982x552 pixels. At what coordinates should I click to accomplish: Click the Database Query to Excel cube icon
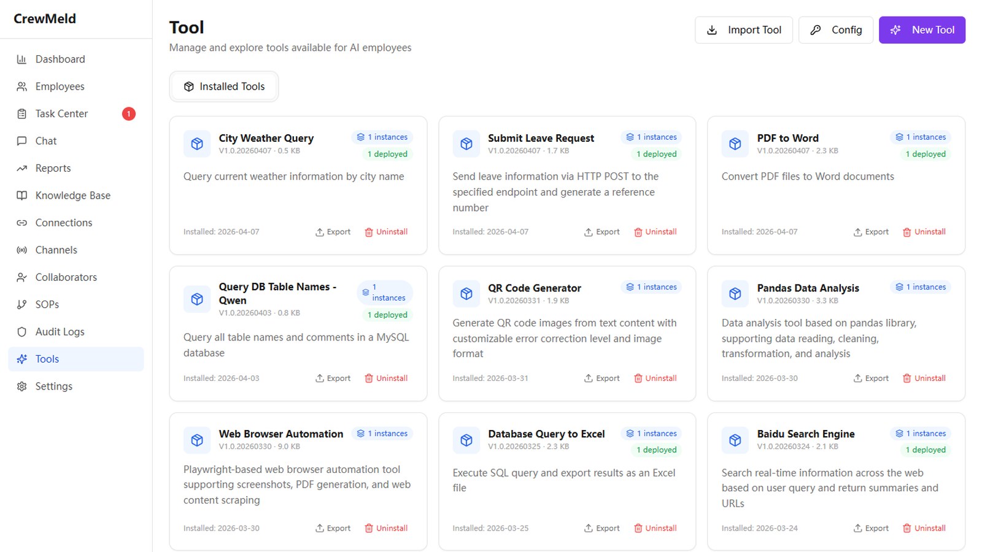[x=466, y=440]
